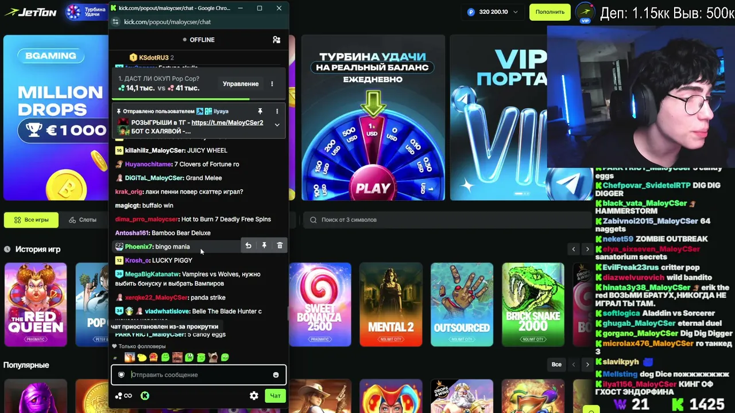This screenshot has width=735, height=413.
Task: Click the Управление prediction button
Action: 241,84
